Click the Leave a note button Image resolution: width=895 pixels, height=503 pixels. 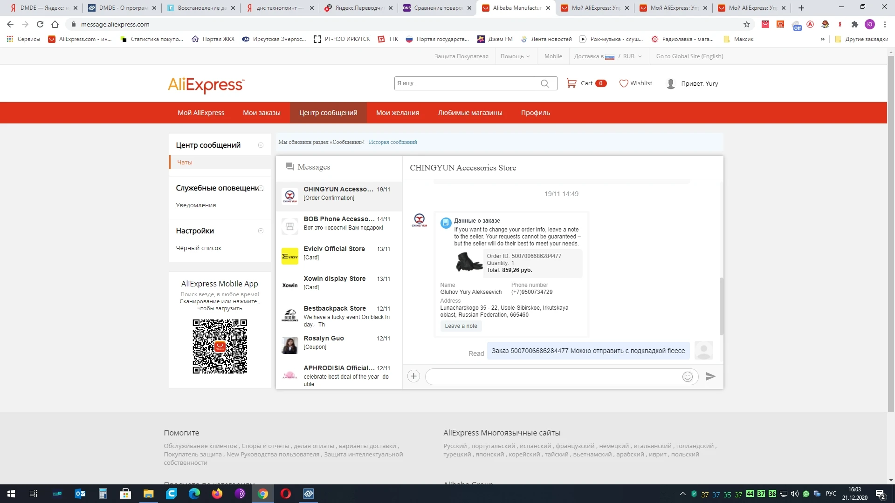(x=461, y=326)
